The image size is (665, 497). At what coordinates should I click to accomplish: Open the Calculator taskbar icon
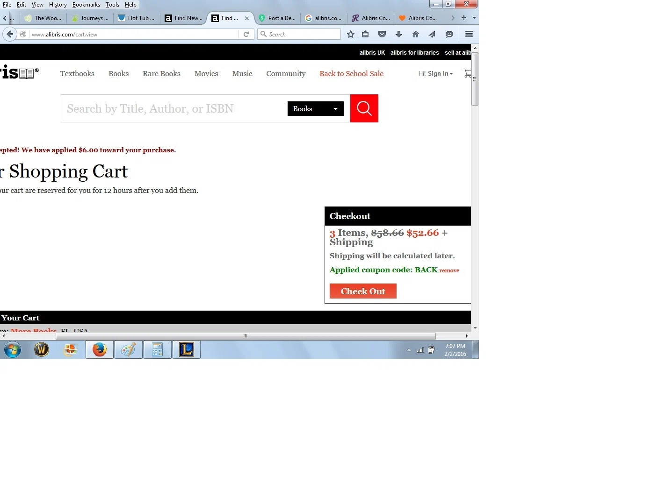[x=158, y=349]
